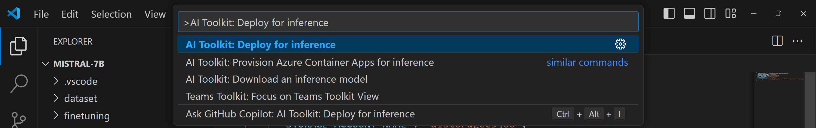This screenshot has height=128, width=816.
Task: Open the Selection menu
Action: [x=111, y=14]
